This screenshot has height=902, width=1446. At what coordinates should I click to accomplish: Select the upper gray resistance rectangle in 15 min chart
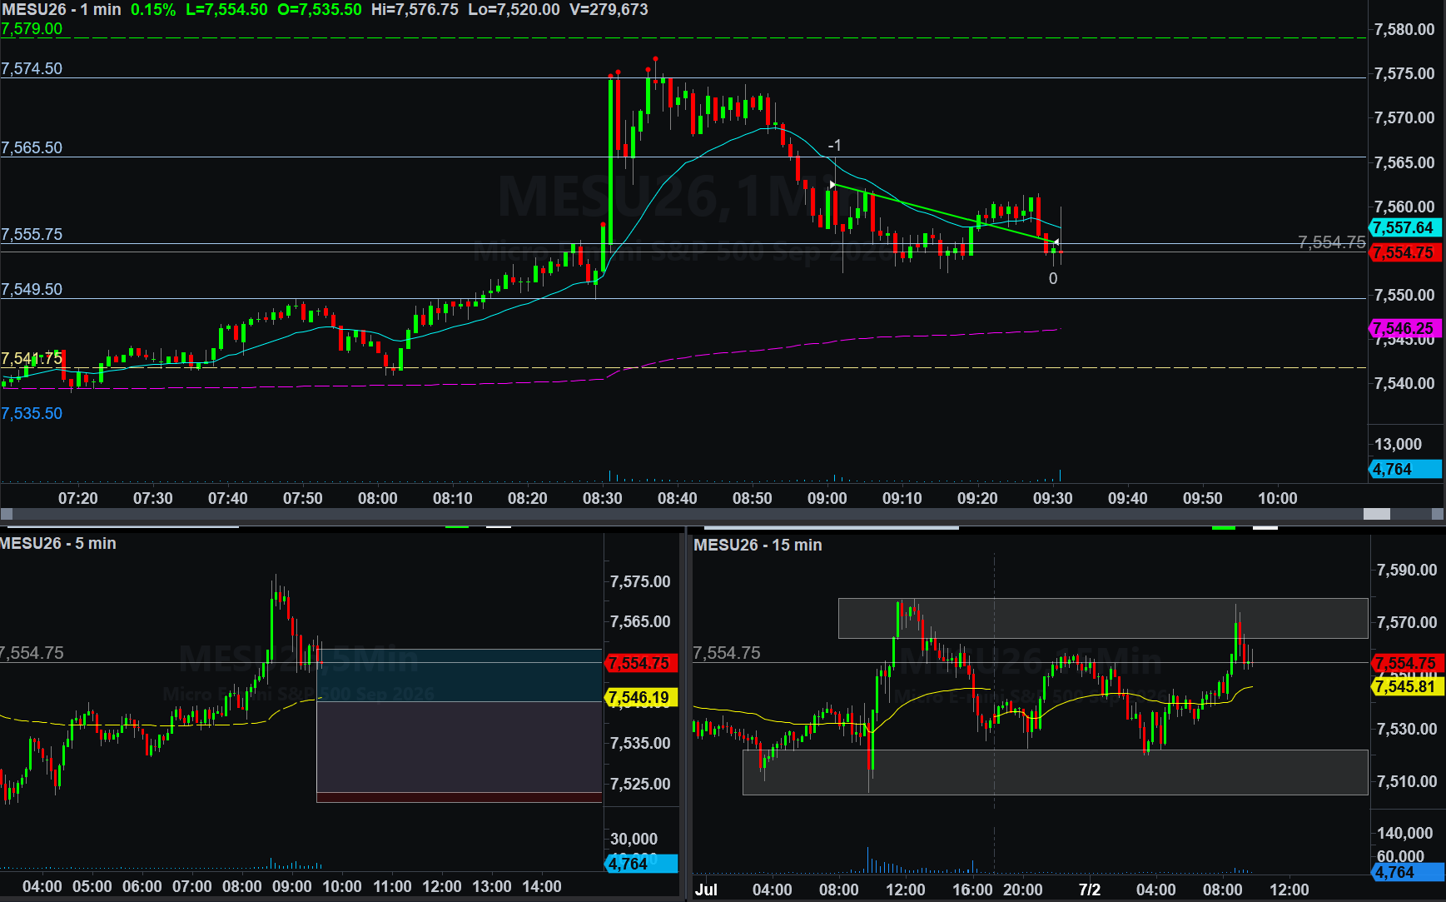[1103, 618]
